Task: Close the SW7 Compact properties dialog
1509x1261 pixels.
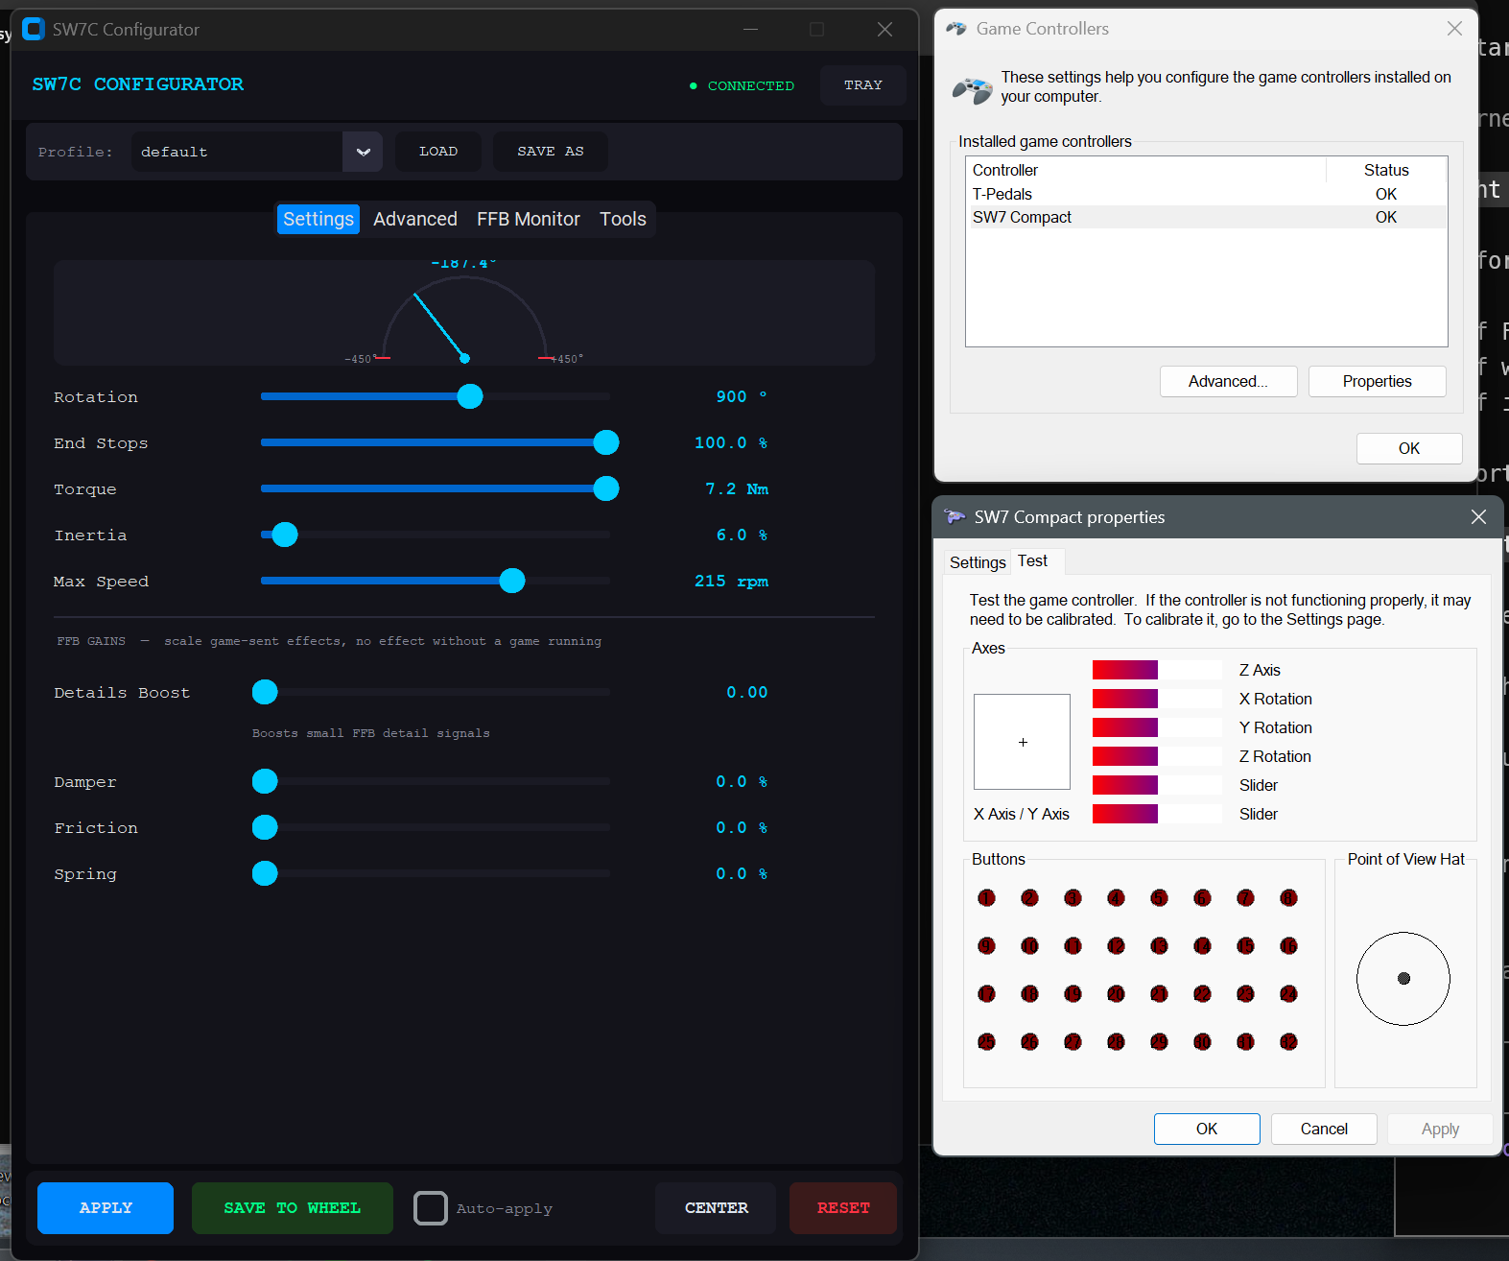Action: (x=1478, y=517)
